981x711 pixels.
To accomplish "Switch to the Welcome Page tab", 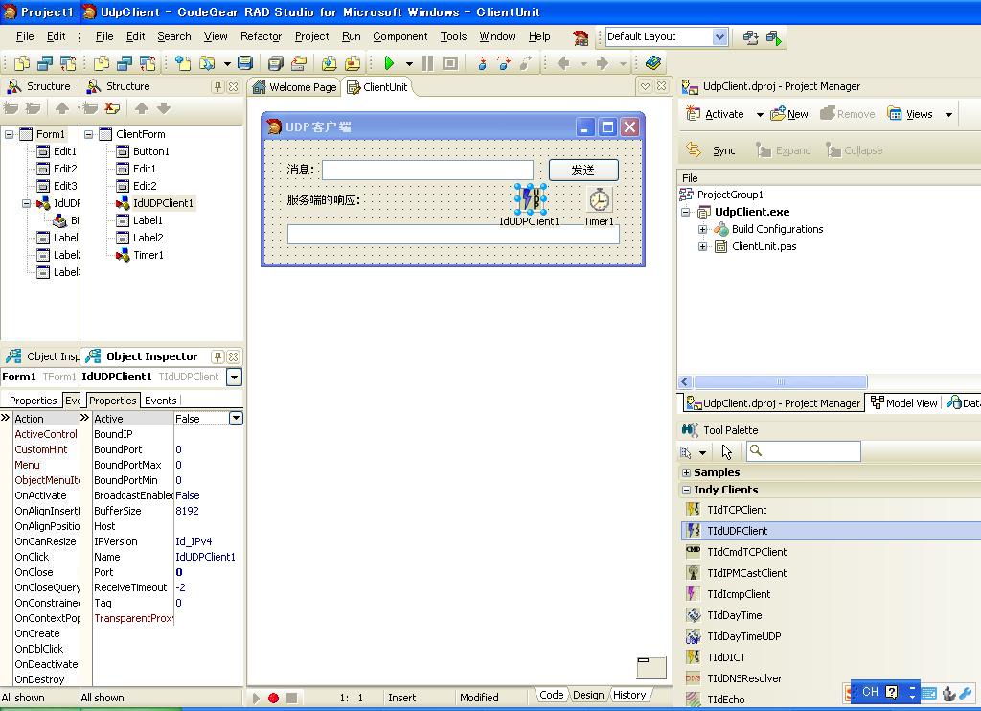I will tap(295, 87).
